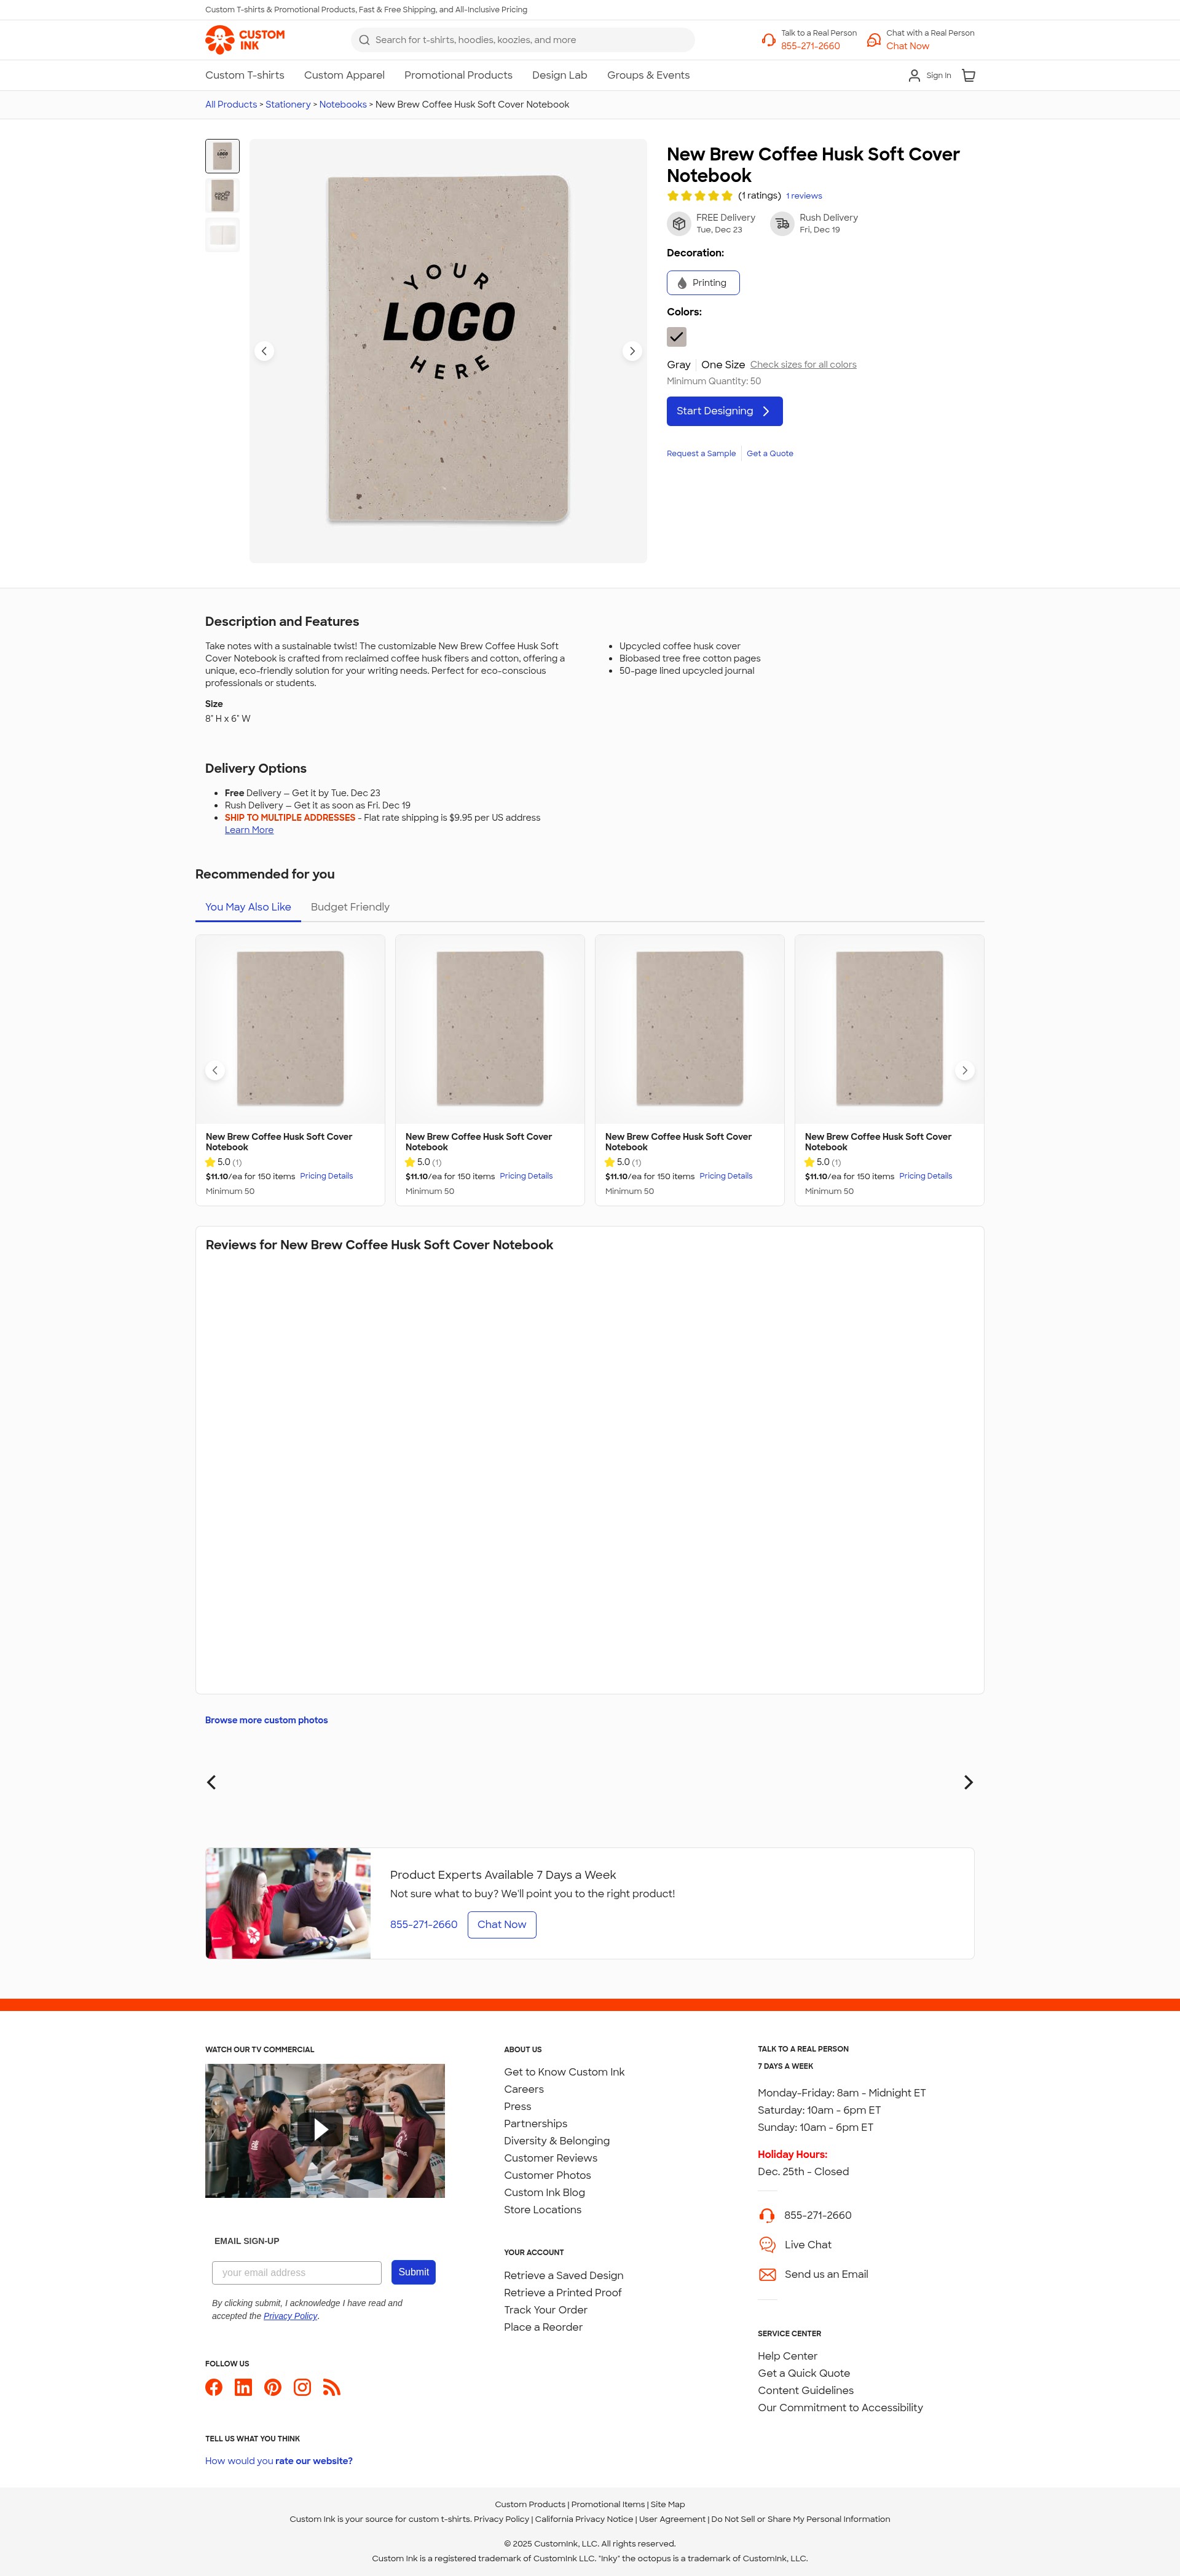
Task: Switch to Budget Friendly tab
Action: [x=350, y=907]
